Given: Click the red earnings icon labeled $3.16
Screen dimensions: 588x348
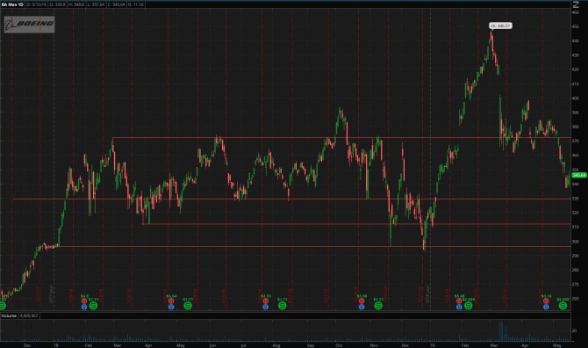Looking at the screenshot, I should click(546, 301).
